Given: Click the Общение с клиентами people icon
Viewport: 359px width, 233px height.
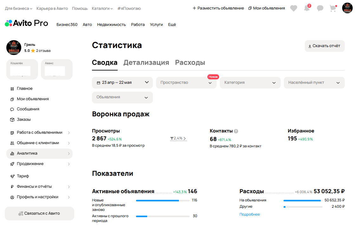Looking at the screenshot, I should (12, 143).
